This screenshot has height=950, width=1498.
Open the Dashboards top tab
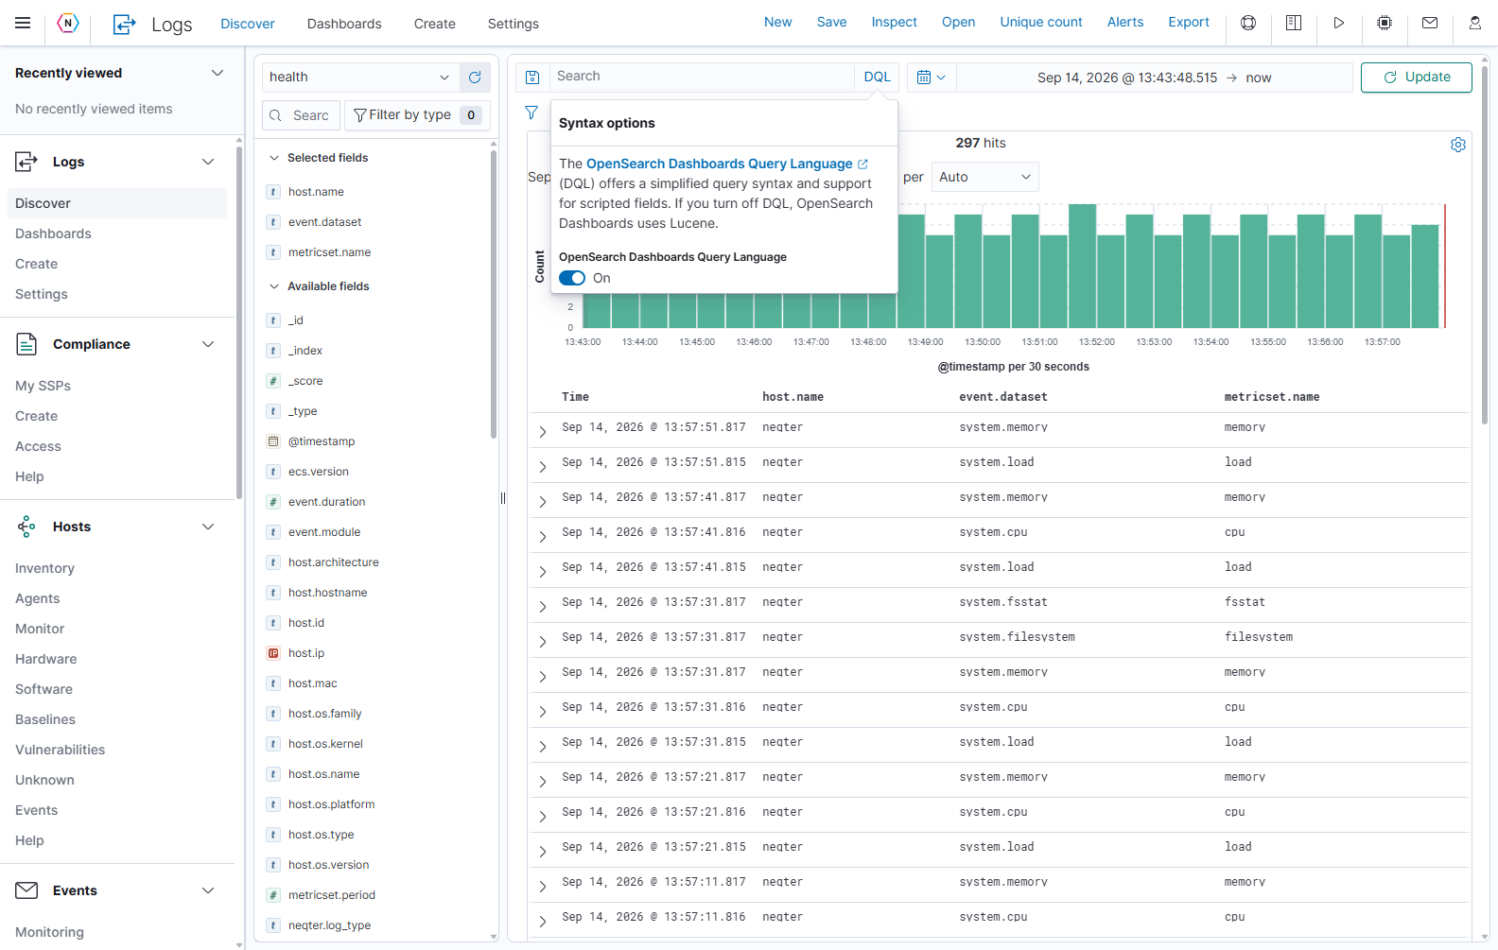344,24
